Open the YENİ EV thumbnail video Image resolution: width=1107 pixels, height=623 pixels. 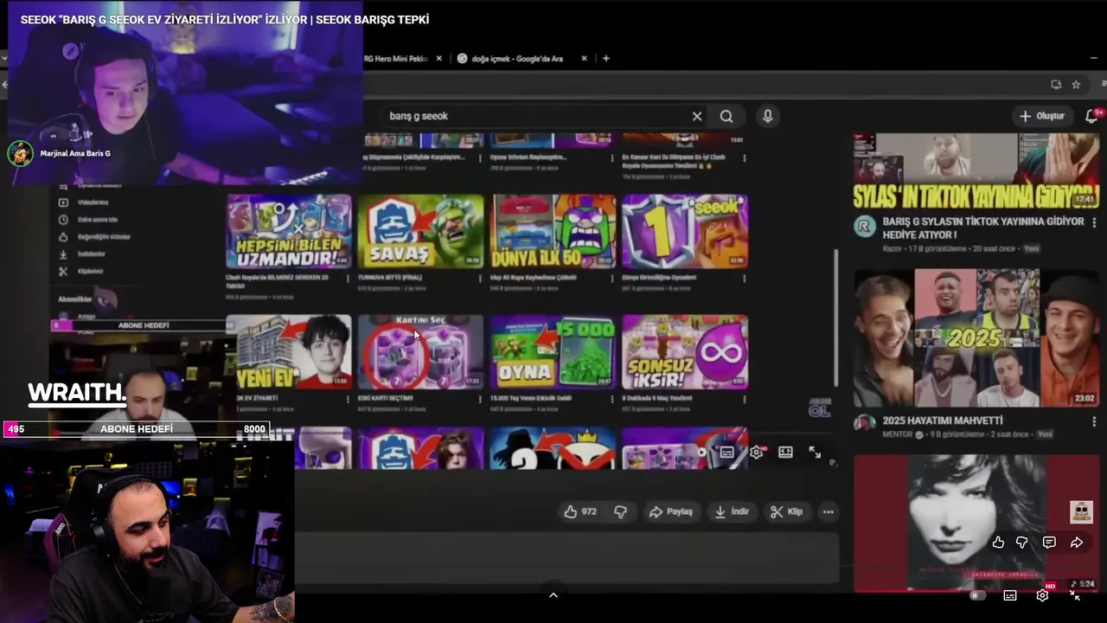tap(289, 351)
